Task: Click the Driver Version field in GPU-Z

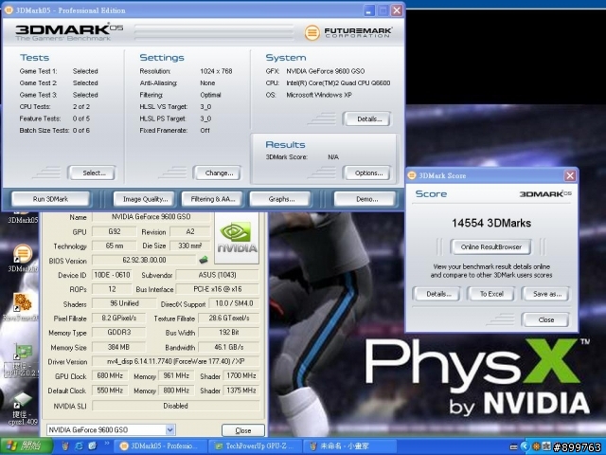Action: (176, 361)
